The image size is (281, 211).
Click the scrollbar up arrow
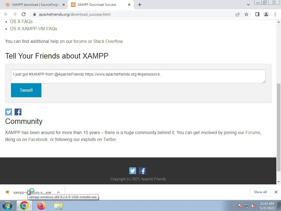click(x=279, y=22)
